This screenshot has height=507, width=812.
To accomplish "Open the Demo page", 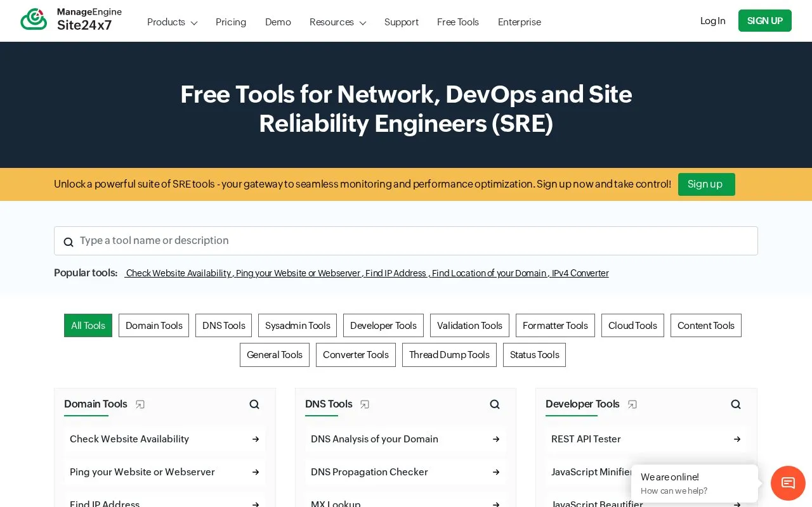I will (278, 22).
